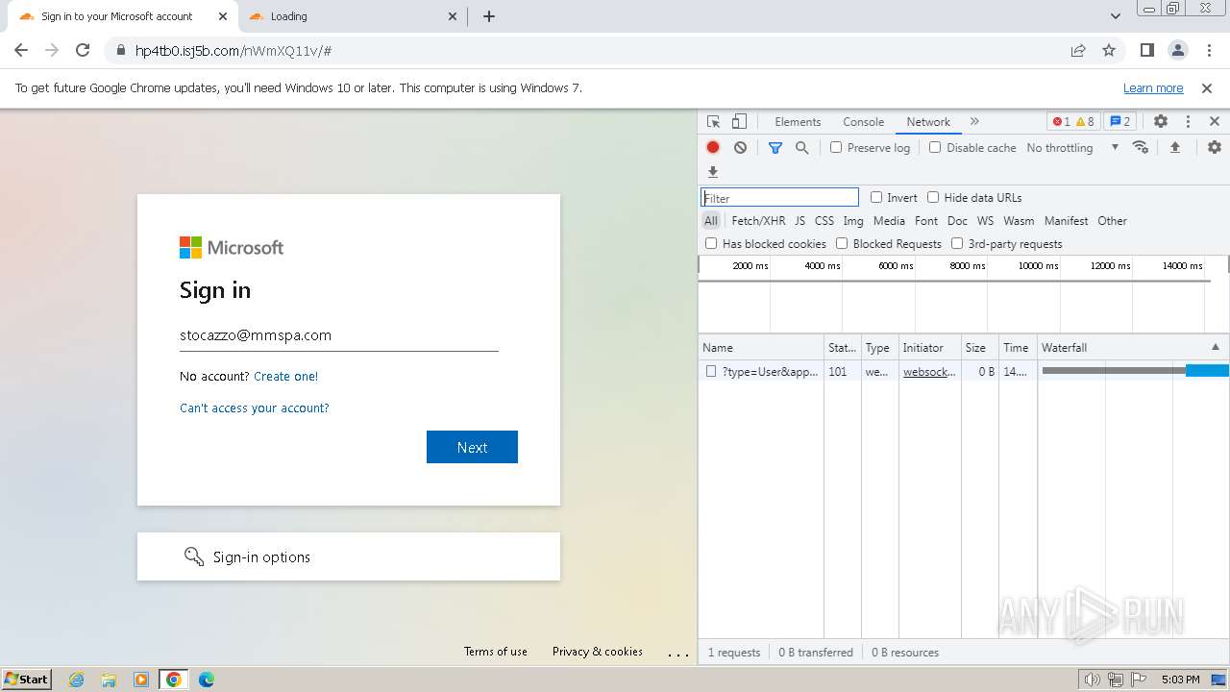Click the Next button

(x=472, y=447)
